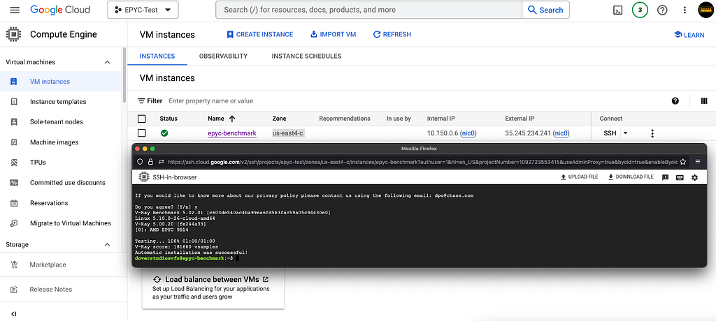Image resolution: width=716 pixels, height=321 pixels.
Task: Click the us-east4-c zone cell
Action: (288, 133)
